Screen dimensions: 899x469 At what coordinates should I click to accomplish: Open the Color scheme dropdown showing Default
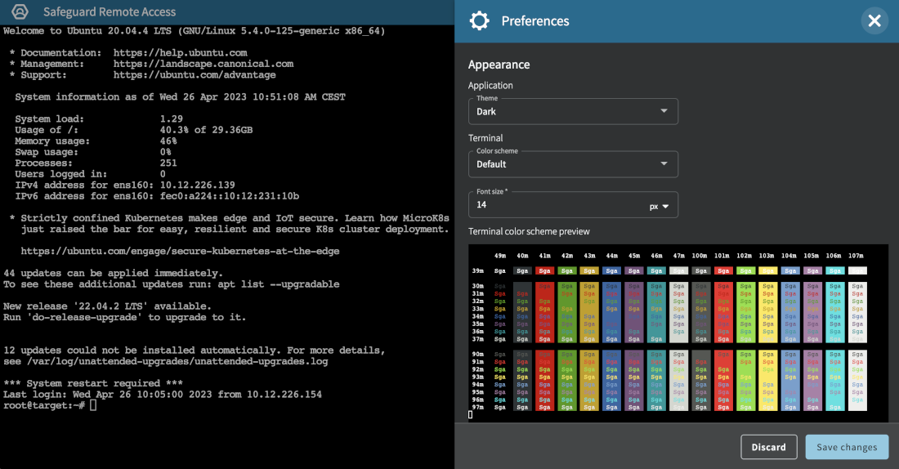[x=573, y=164]
